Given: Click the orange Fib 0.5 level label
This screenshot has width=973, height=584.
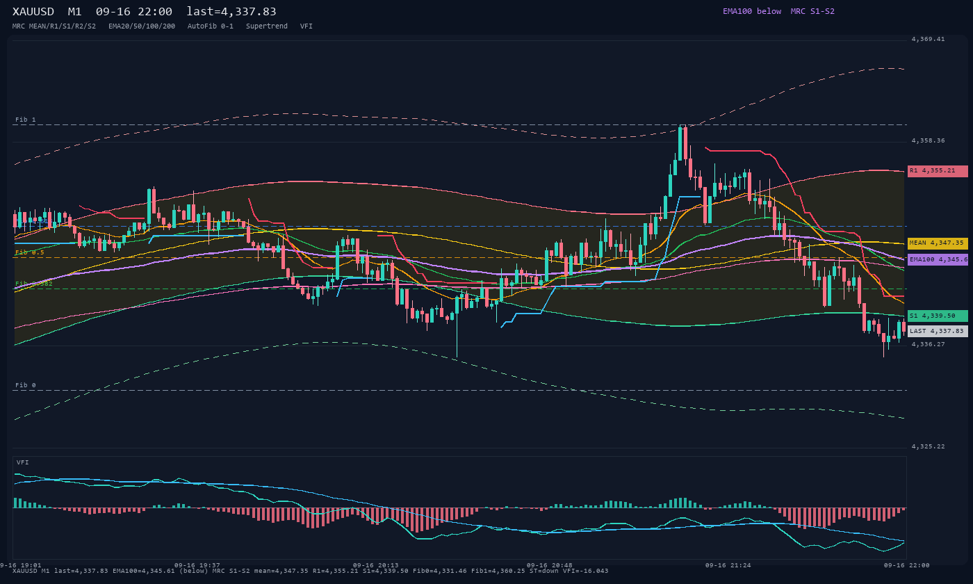Looking at the screenshot, I should (x=30, y=252).
